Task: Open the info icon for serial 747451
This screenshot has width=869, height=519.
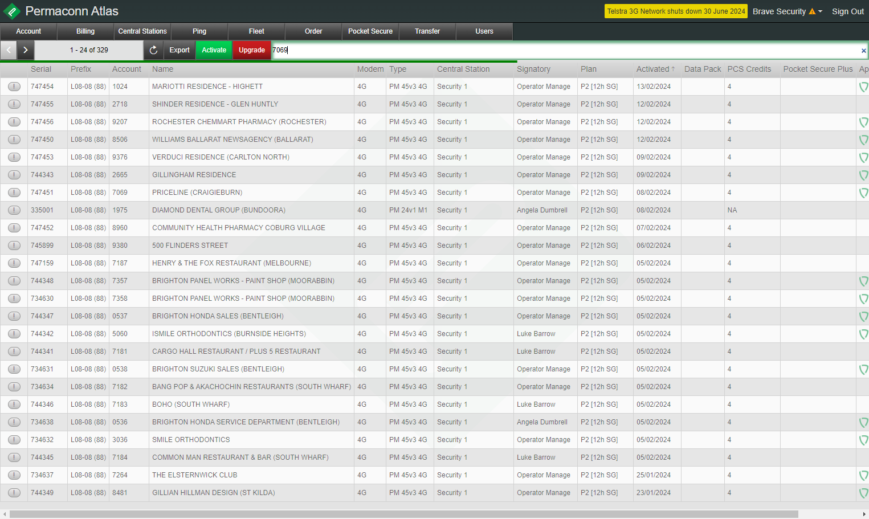Action: point(14,193)
